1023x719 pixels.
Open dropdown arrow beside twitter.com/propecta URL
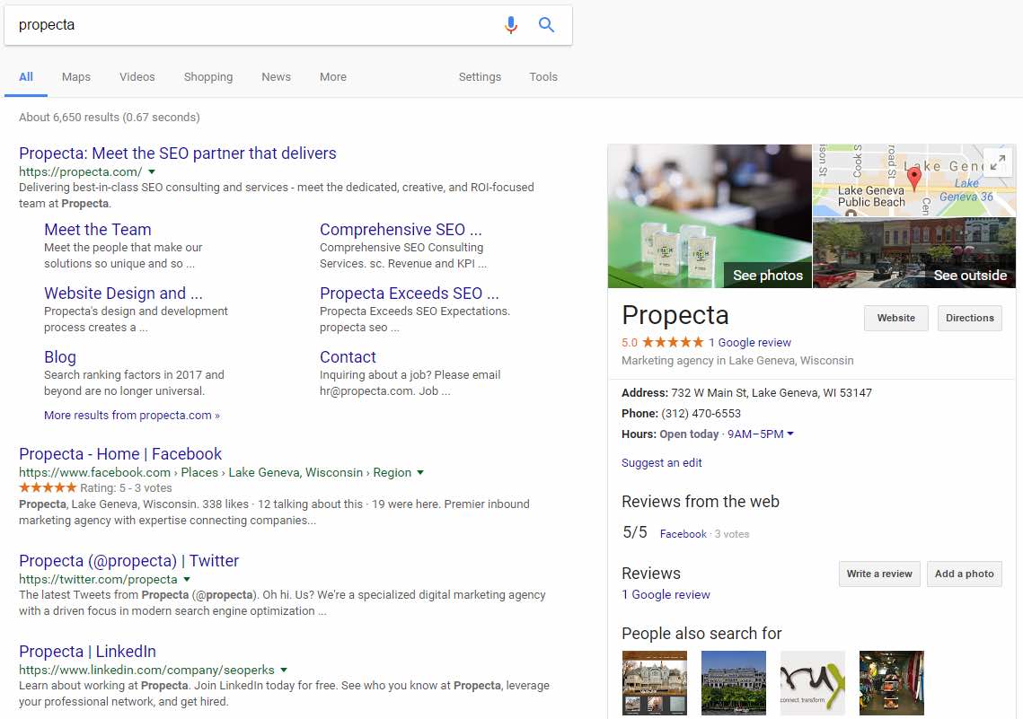(187, 580)
